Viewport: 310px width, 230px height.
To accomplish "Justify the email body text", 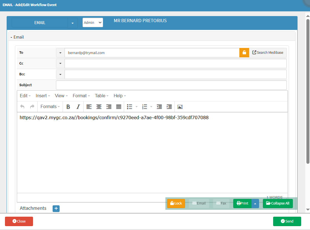I will coord(119,107).
